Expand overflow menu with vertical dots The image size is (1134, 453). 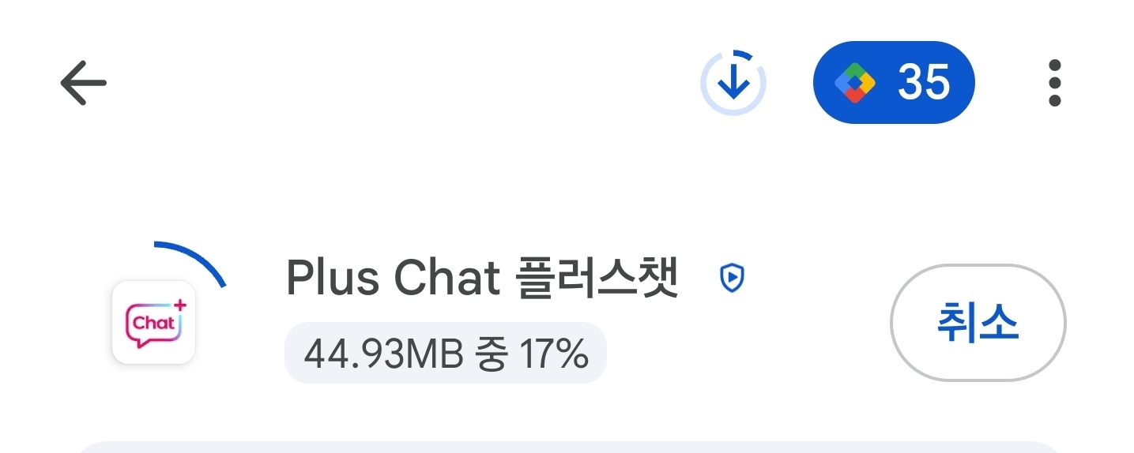pyautogui.click(x=1055, y=82)
